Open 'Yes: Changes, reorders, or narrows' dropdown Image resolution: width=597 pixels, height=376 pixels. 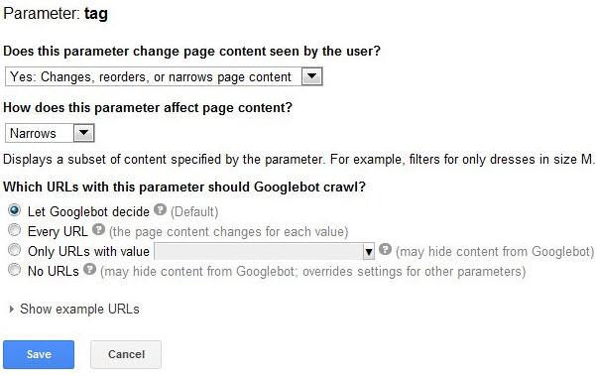coord(164,76)
